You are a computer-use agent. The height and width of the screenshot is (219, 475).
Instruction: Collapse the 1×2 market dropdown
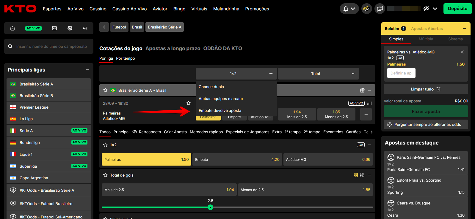click(x=236, y=74)
